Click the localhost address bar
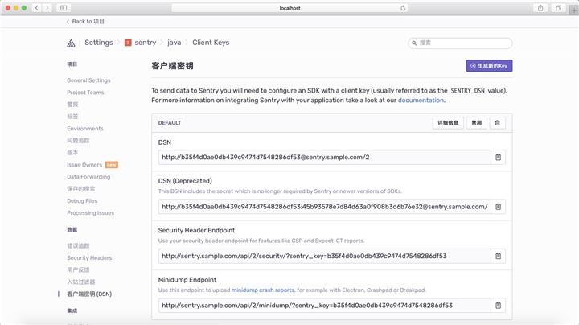Image resolution: width=579 pixels, height=325 pixels. [x=289, y=8]
